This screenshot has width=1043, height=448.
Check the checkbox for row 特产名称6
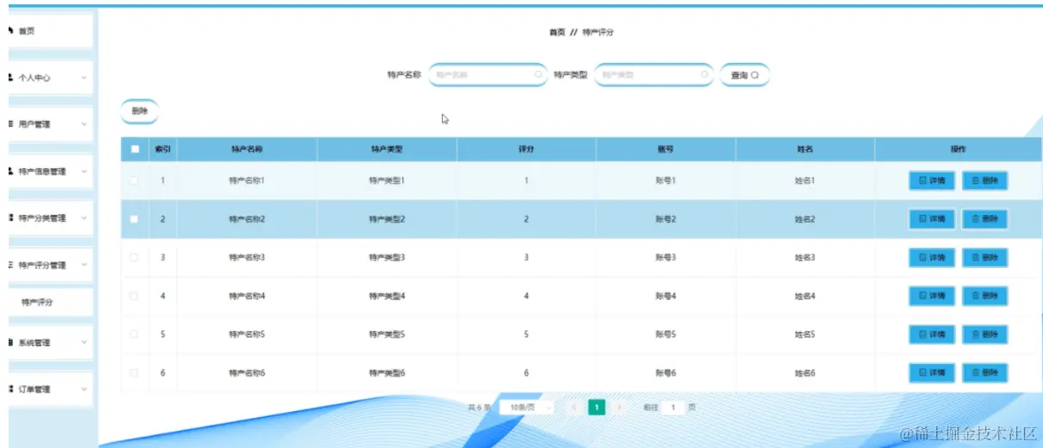(x=134, y=373)
